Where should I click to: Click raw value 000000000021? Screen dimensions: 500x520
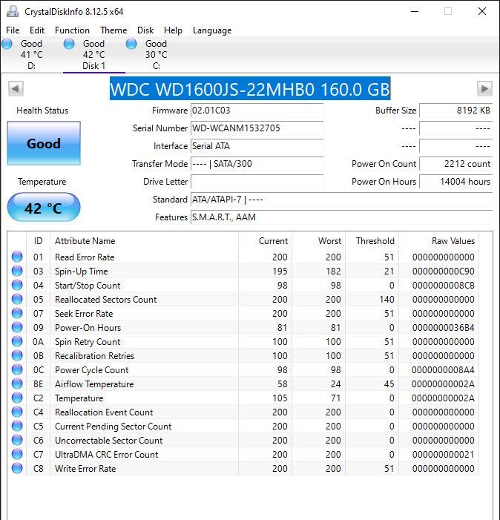click(x=444, y=454)
